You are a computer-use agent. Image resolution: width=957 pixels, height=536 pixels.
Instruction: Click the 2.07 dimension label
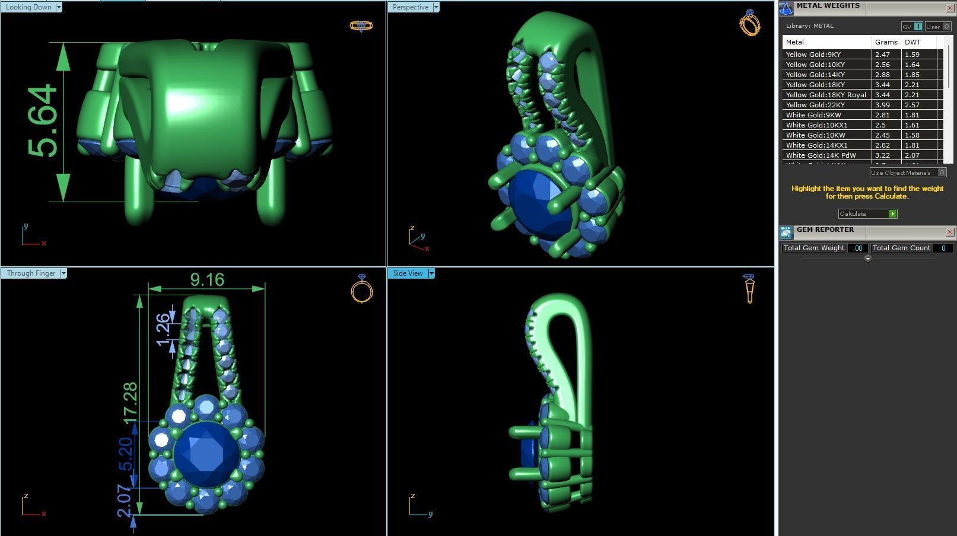tap(124, 501)
